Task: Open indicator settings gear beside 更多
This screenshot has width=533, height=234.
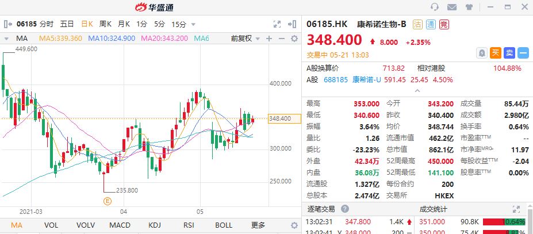Action: coord(294,225)
